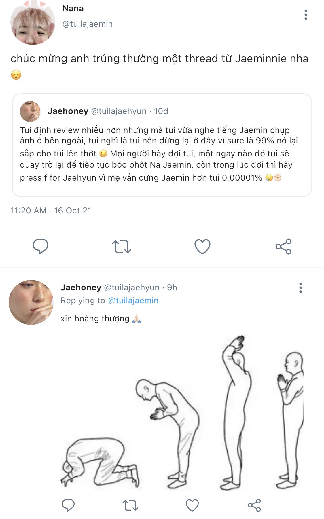Tap the Nana display name
The image size is (324, 519).
(x=73, y=9)
